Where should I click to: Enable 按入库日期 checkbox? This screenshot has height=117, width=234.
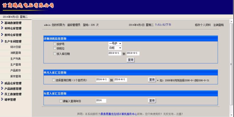coord(55,54)
